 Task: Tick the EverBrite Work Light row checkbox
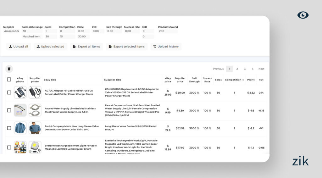9,147
